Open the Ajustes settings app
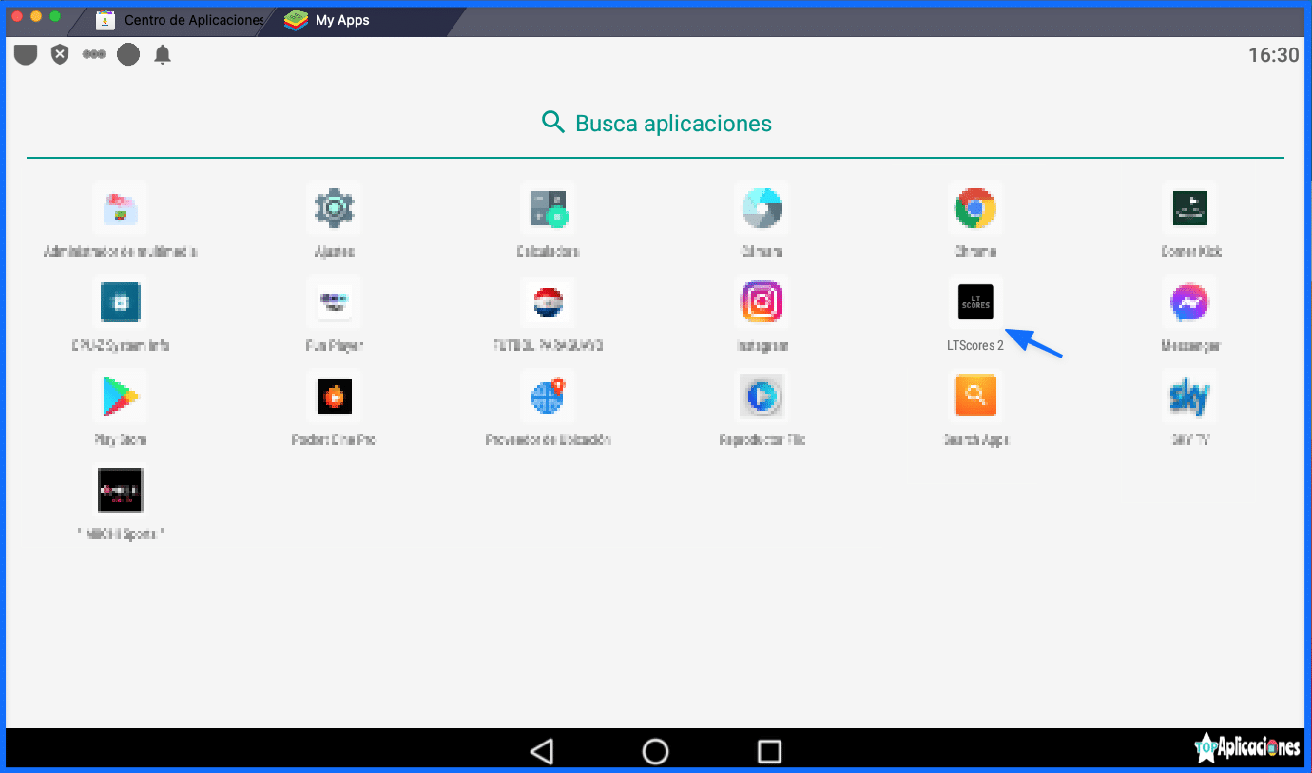 [x=334, y=207]
